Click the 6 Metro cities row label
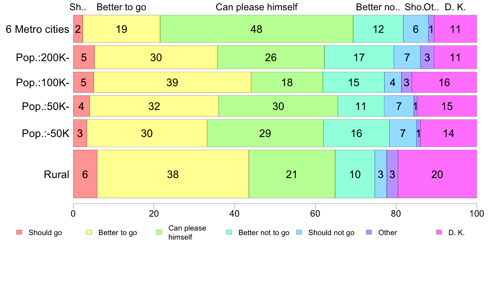488x302 pixels. pyautogui.click(x=37, y=29)
